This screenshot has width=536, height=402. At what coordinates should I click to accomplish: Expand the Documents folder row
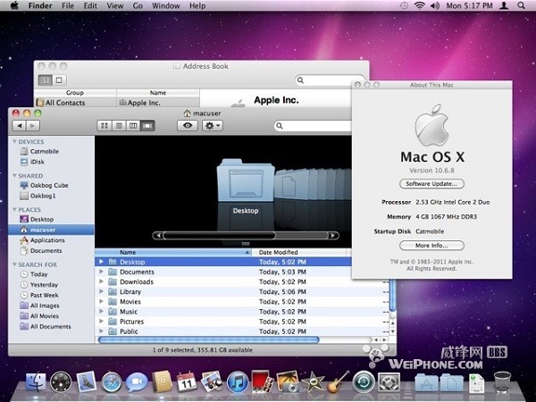pos(101,272)
